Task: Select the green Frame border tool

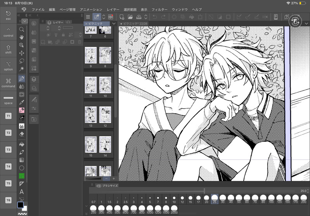Action: tap(22, 176)
